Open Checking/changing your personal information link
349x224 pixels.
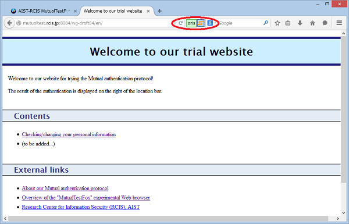tap(69, 134)
